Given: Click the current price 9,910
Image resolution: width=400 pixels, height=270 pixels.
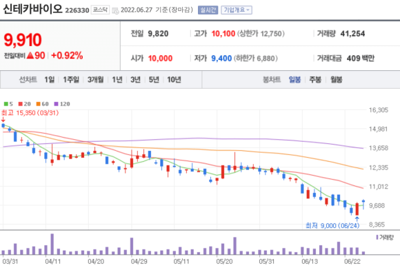Looking at the screenshot, I should click(x=23, y=40).
